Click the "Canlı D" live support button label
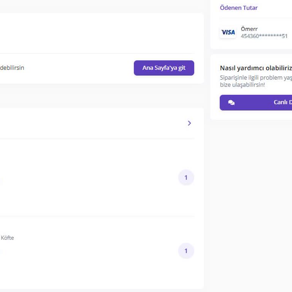 click(x=282, y=102)
